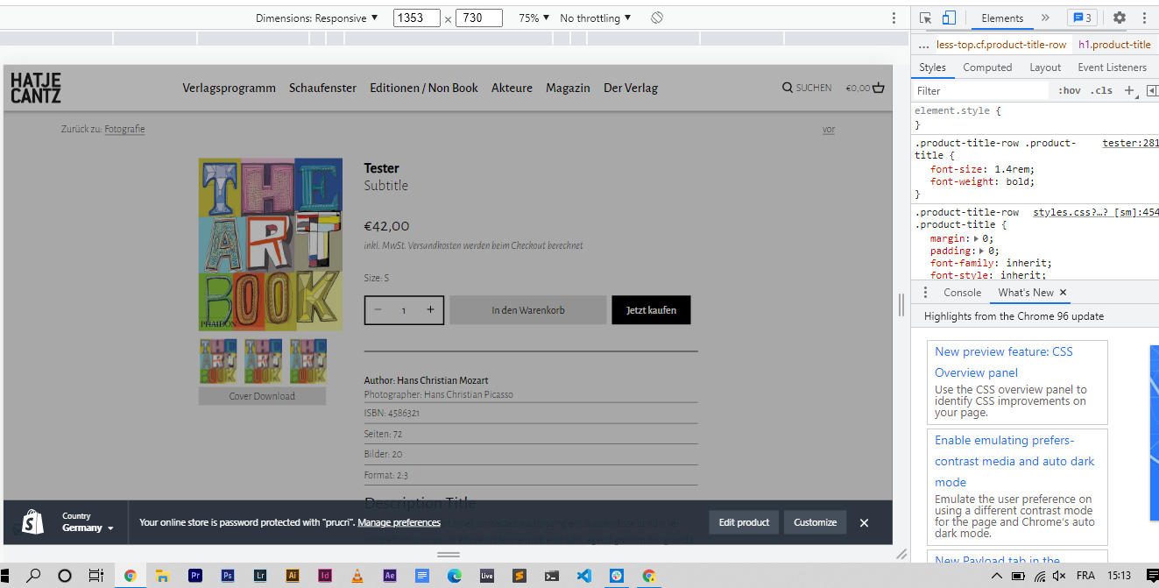Click the Hatje Cantz logo
Viewport: 1159px width, 588px height.
coord(36,88)
